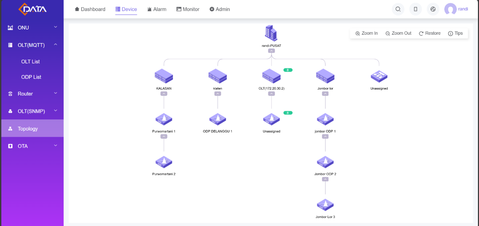Image resolution: width=479 pixels, height=226 pixels.
Task: Select the ODP DELANGGU 1 splitter icon
Action: pyautogui.click(x=217, y=119)
